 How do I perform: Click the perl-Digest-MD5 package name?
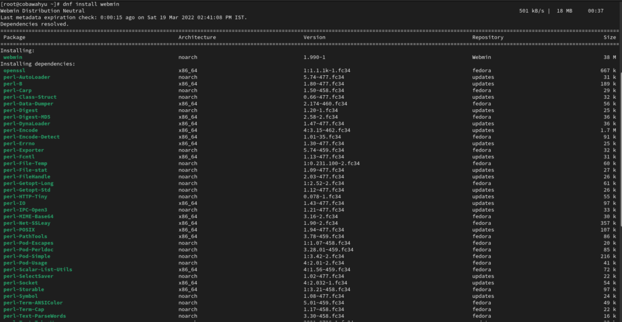26,117
